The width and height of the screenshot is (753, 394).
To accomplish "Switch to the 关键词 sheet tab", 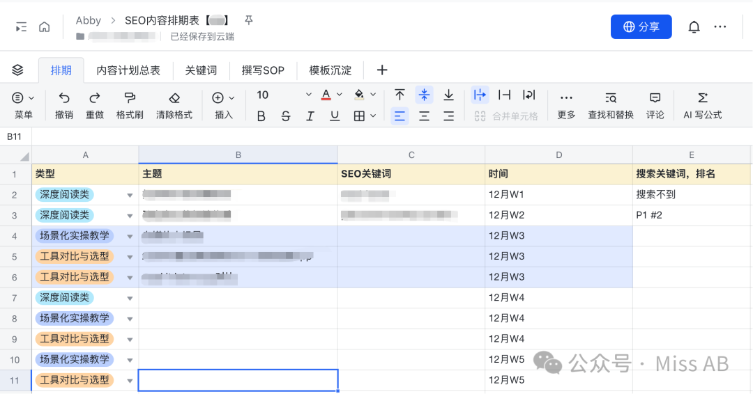I will tap(201, 70).
